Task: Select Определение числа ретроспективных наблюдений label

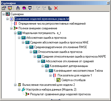Action: point(52,24)
